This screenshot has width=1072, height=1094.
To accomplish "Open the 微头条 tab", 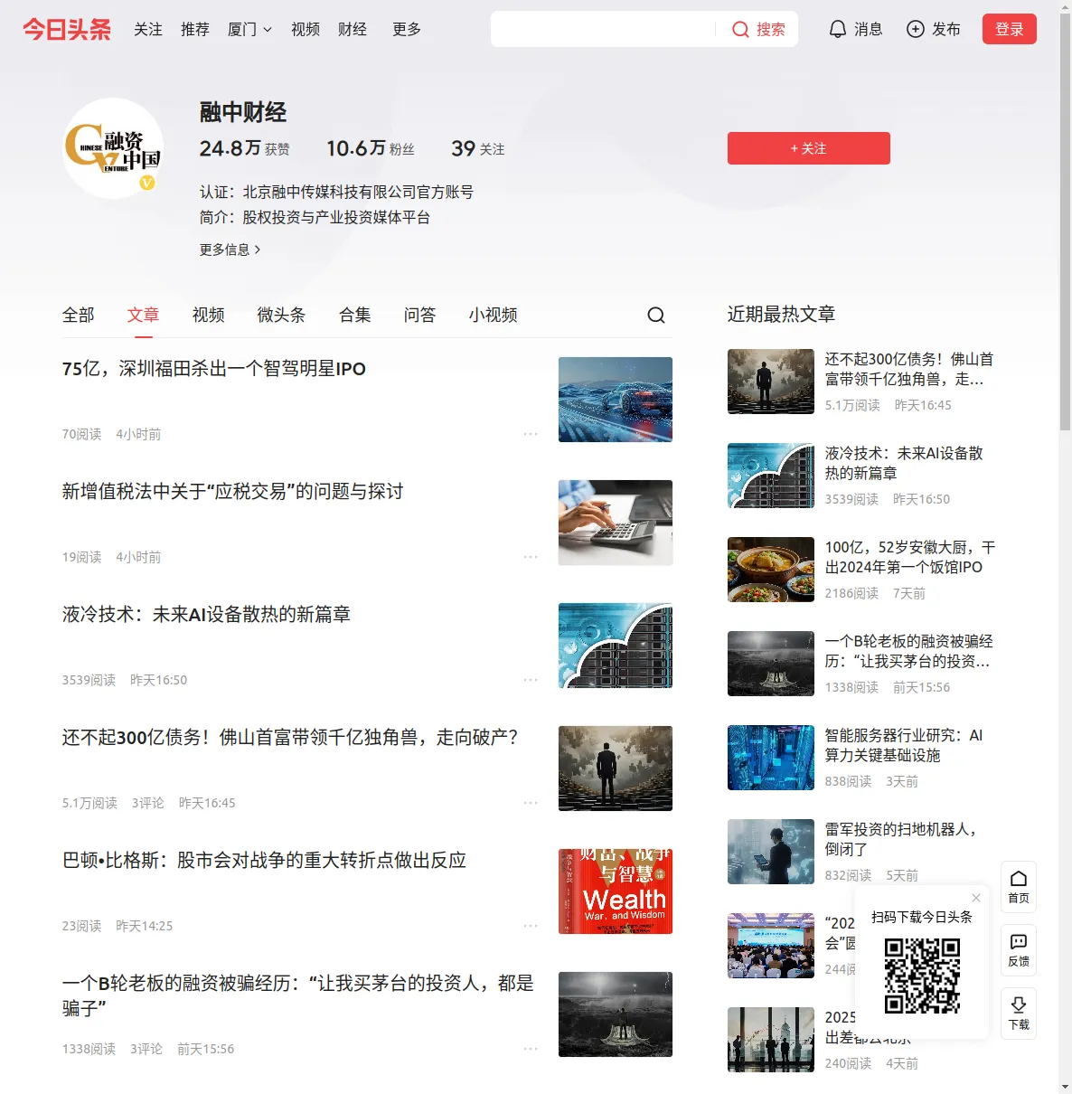I will [282, 315].
